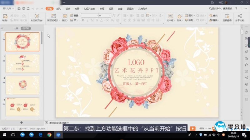Toggle underline formatting
Screen dimensions: 250x140
[x=92, y=20]
